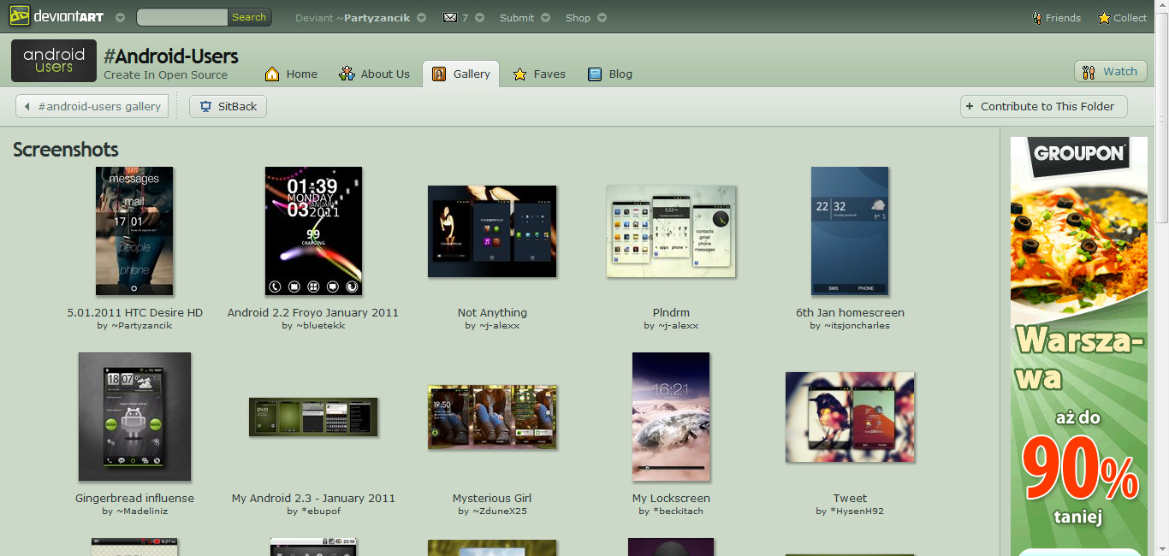
Task: Click the deviantART logo icon
Action: tap(19, 16)
